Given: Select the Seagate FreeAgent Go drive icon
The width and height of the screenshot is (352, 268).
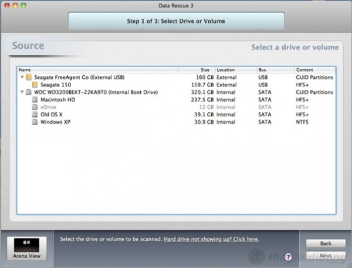Looking at the screenshot, I should tap(28, 77).
